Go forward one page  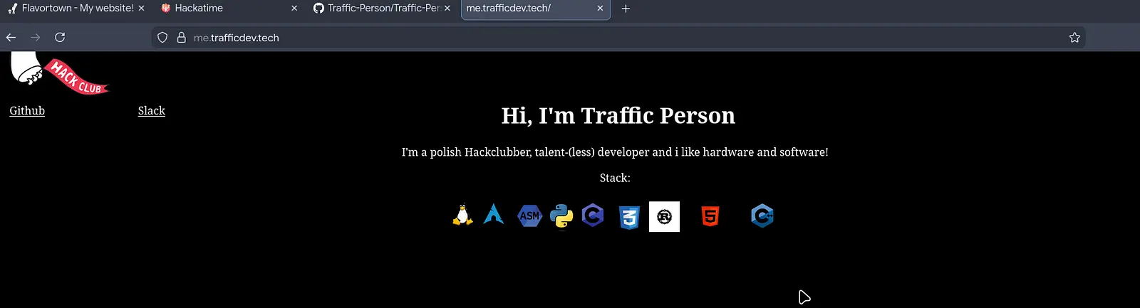[x=35, y=38]
